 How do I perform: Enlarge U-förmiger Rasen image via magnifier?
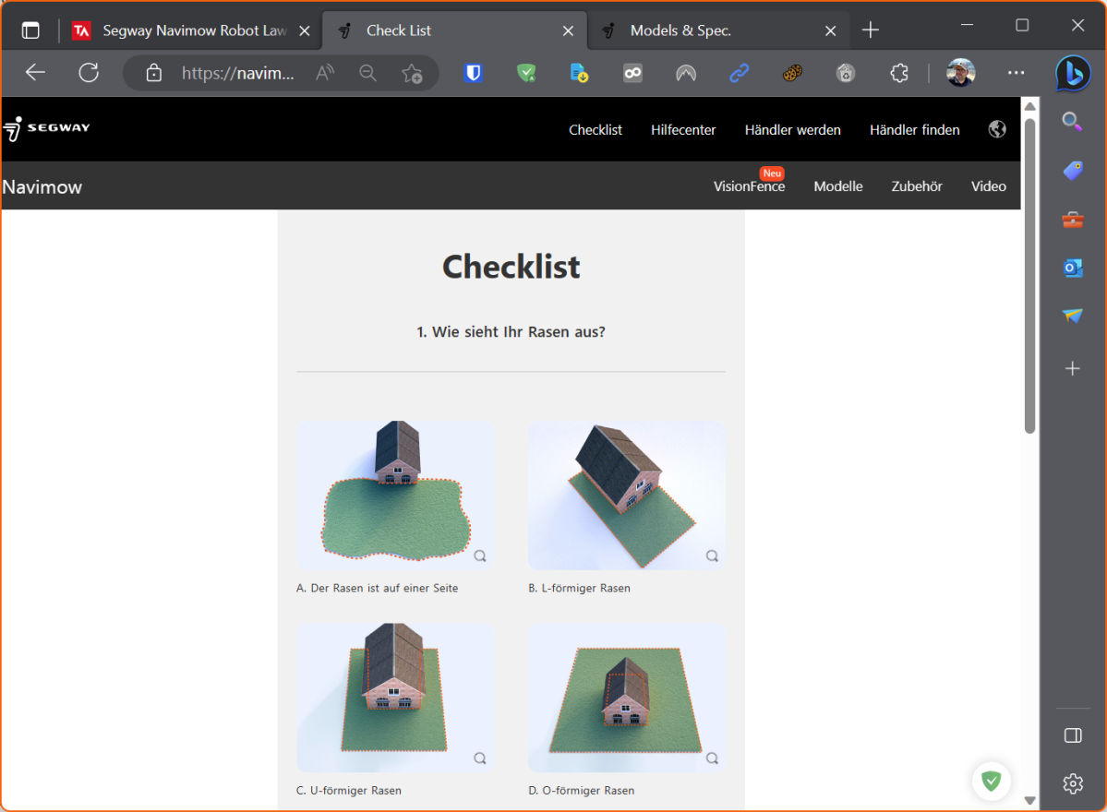[x=480, y=758]
